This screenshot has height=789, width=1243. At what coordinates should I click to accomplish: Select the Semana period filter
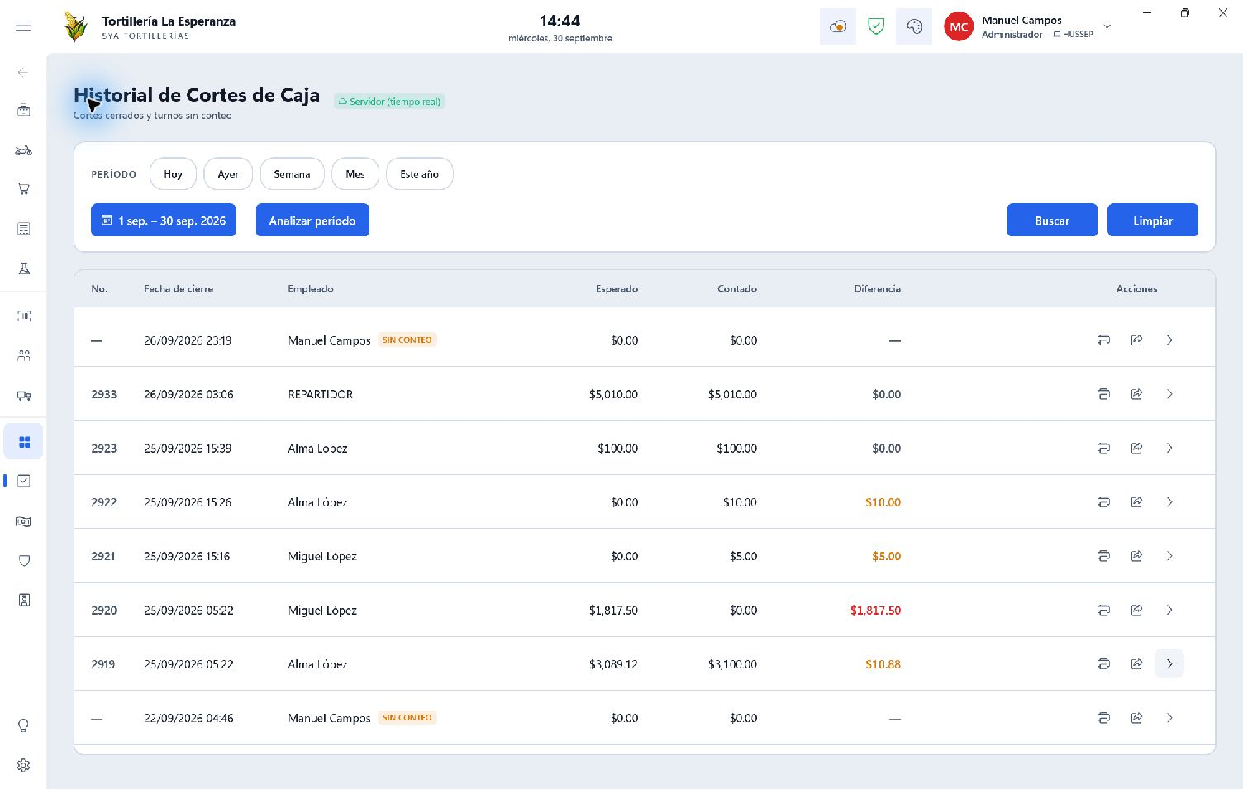click(x=292, y=174)
